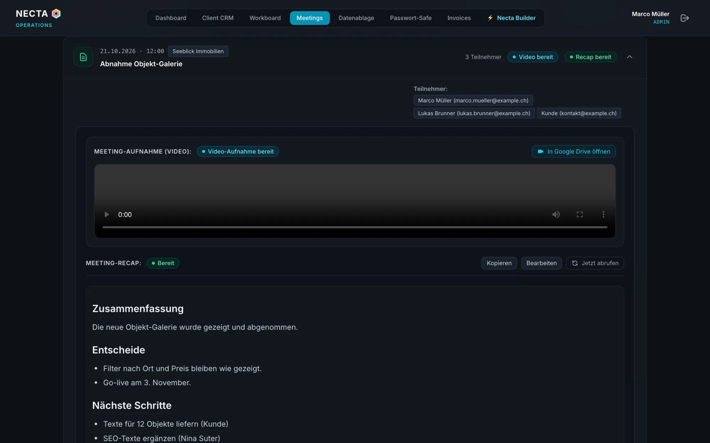Click the Necta logo icon

point(56,13)
